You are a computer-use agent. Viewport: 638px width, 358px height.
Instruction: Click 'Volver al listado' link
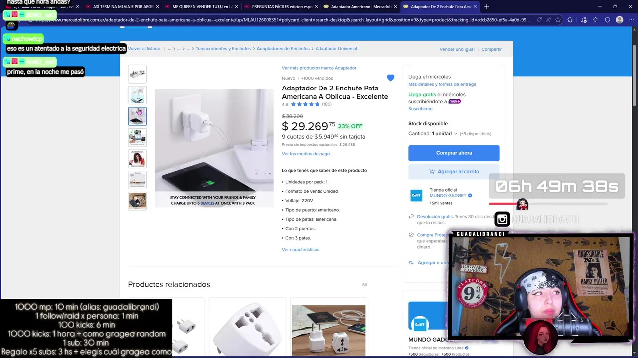click(x=144, y=49)
